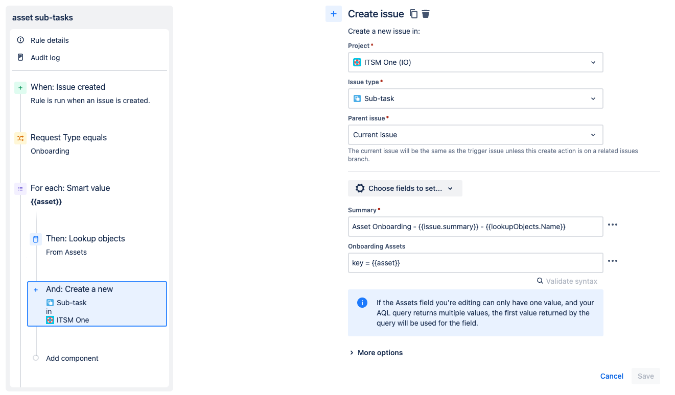This screenshot has height=395, width=675.
Task: Open the Parent issue dropdown Current issue
Action: coord(476,135)
